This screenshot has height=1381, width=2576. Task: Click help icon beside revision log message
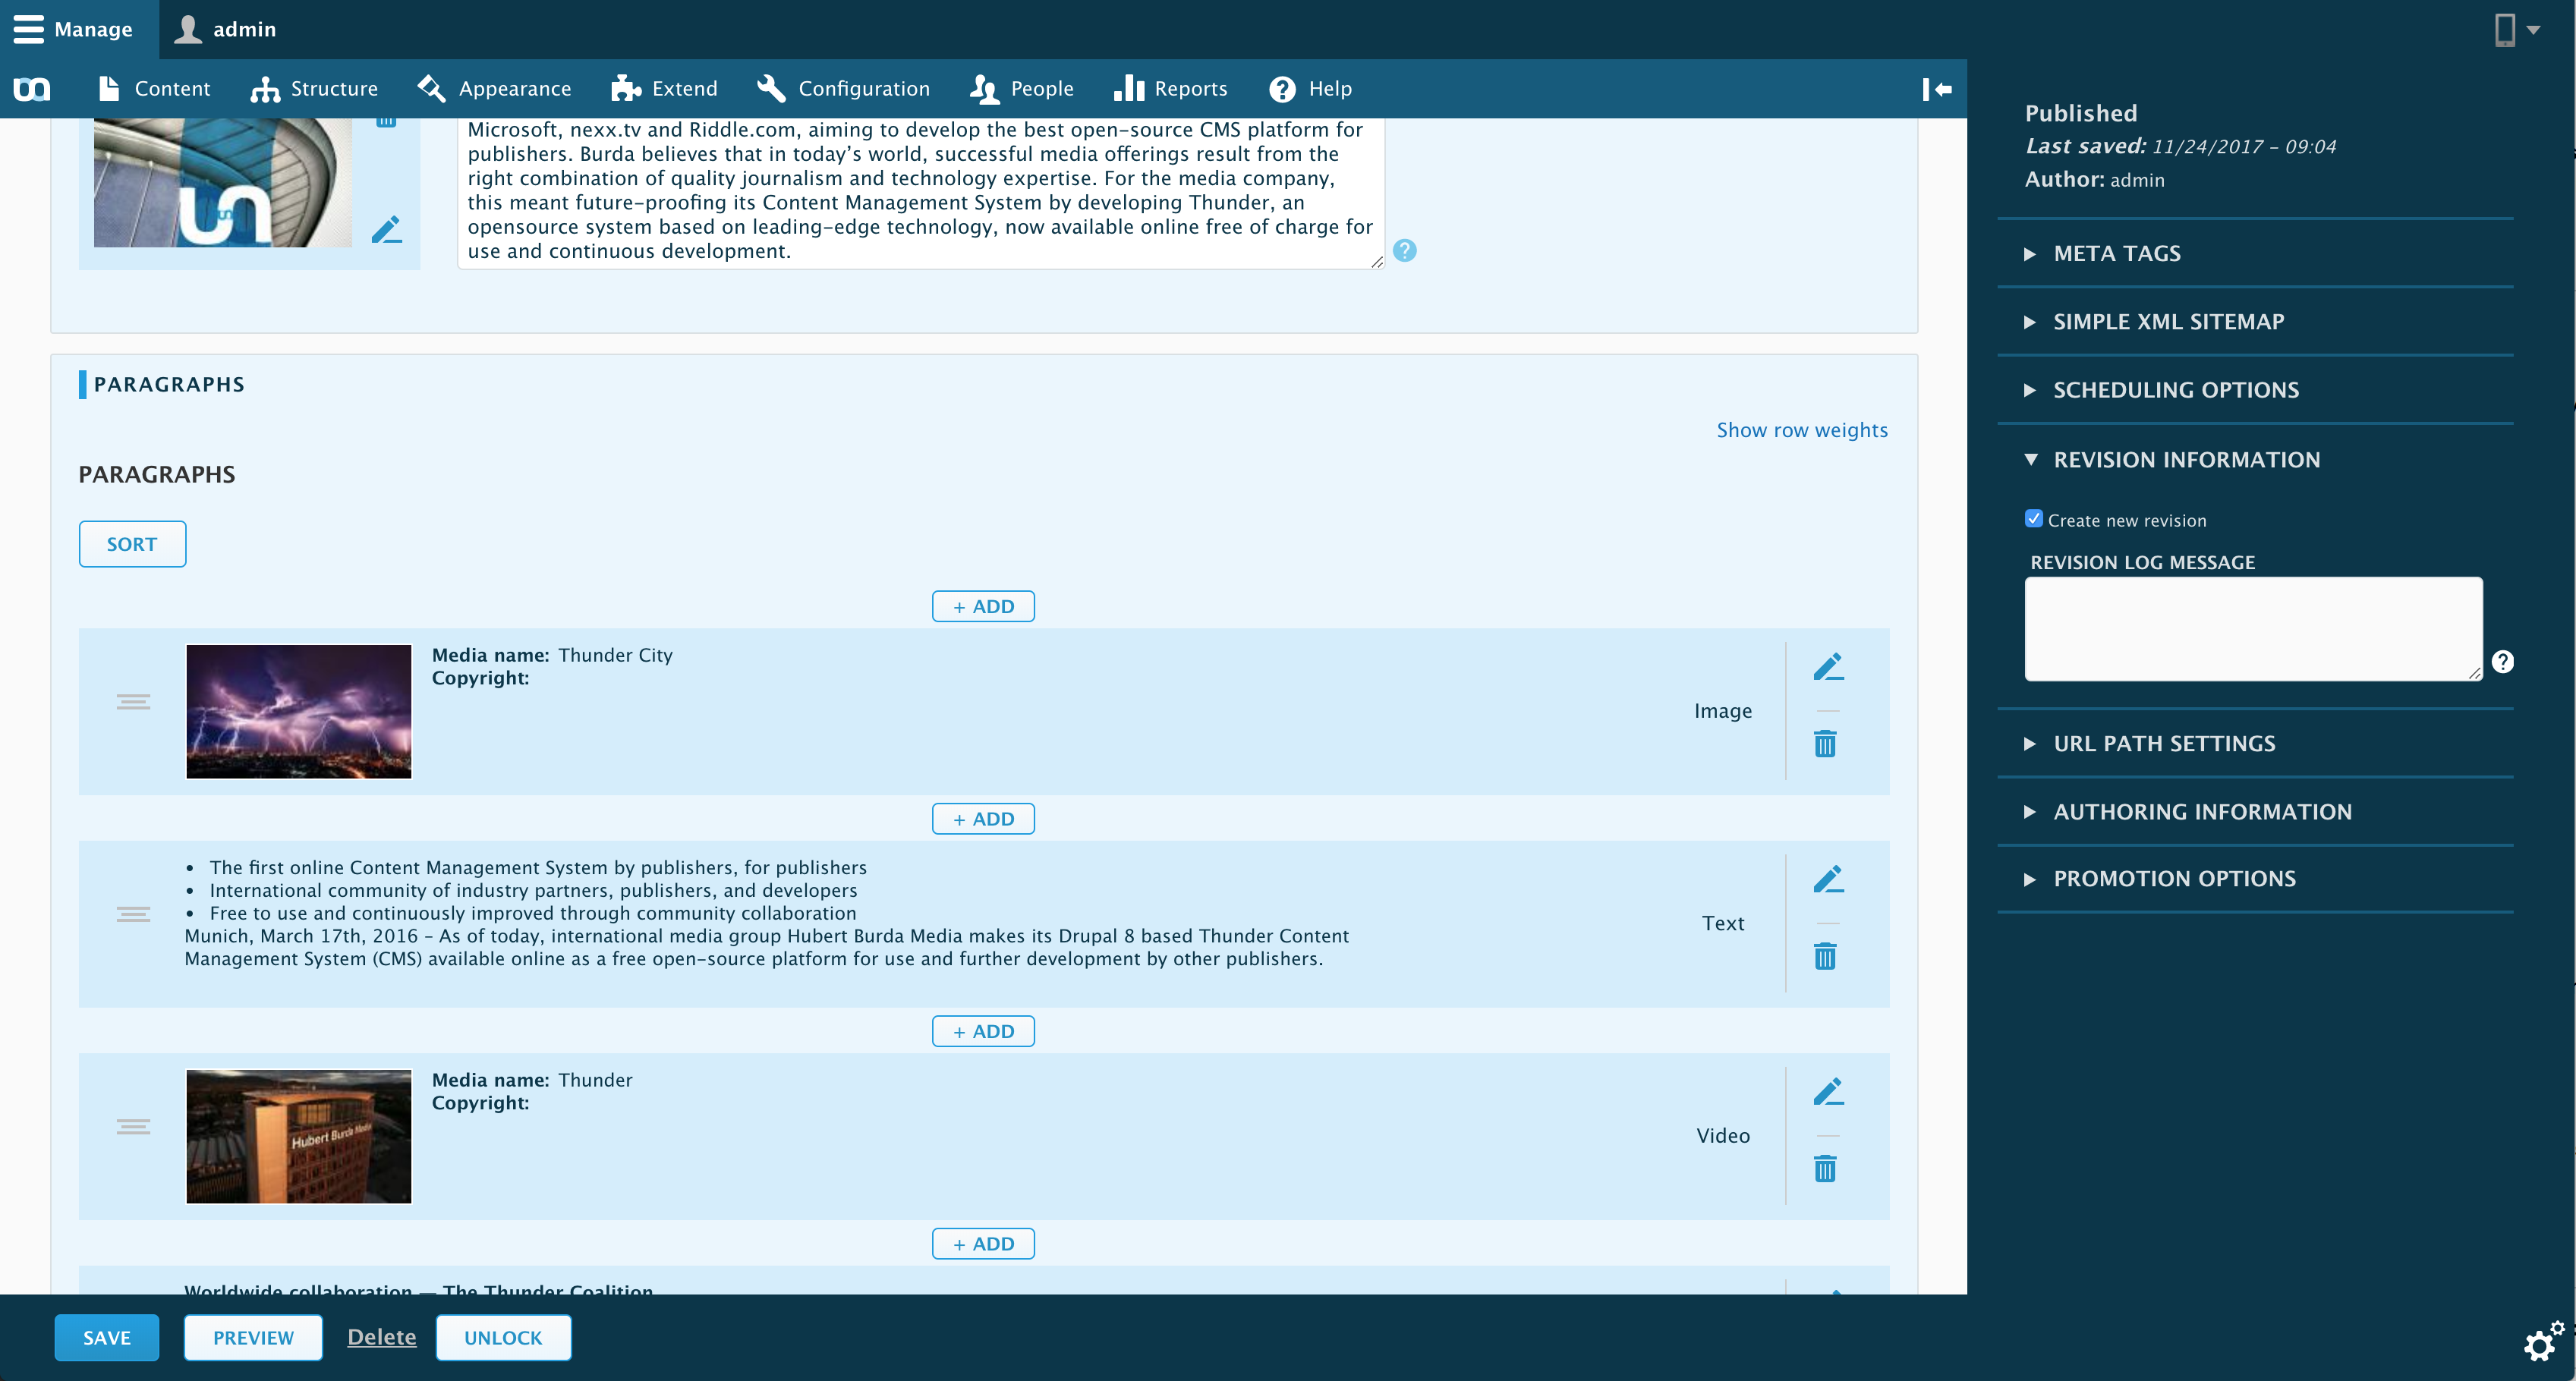pyautogui.click(x=2502, y=662)
